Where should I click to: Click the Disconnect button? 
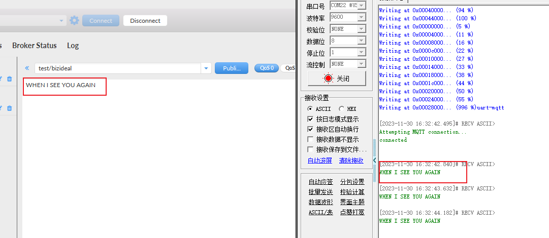[145, 21]
